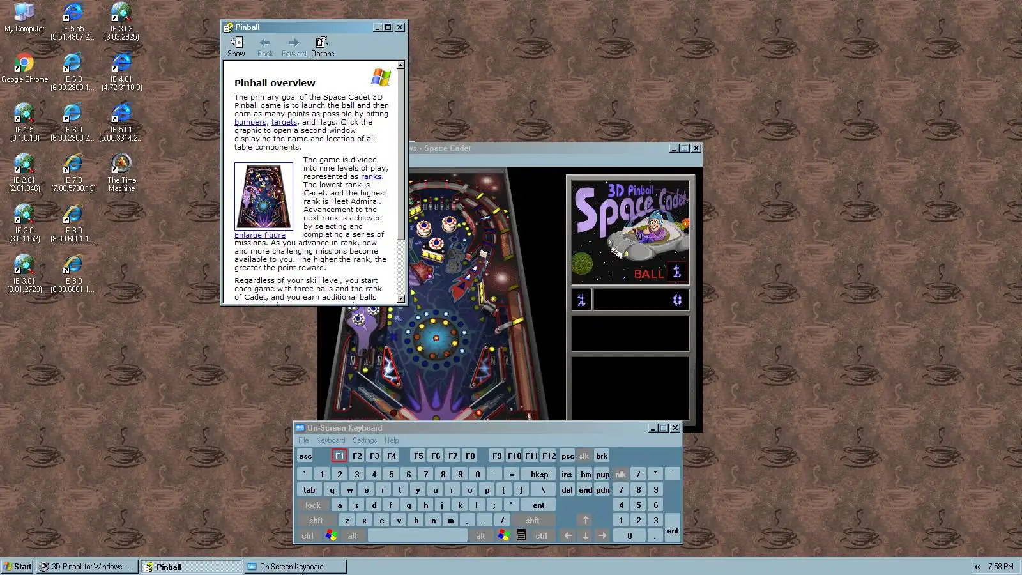Select The Time Machine desktop icon
1022x575 pixels.
pyautogui.click(x=121, y=172)
